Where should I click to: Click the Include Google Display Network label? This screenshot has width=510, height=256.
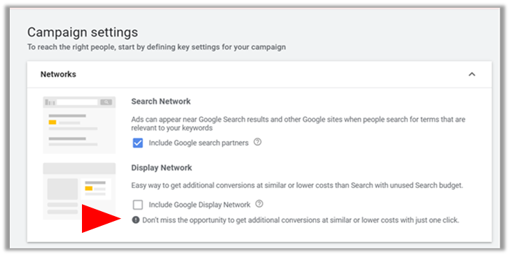click(200, 205)
